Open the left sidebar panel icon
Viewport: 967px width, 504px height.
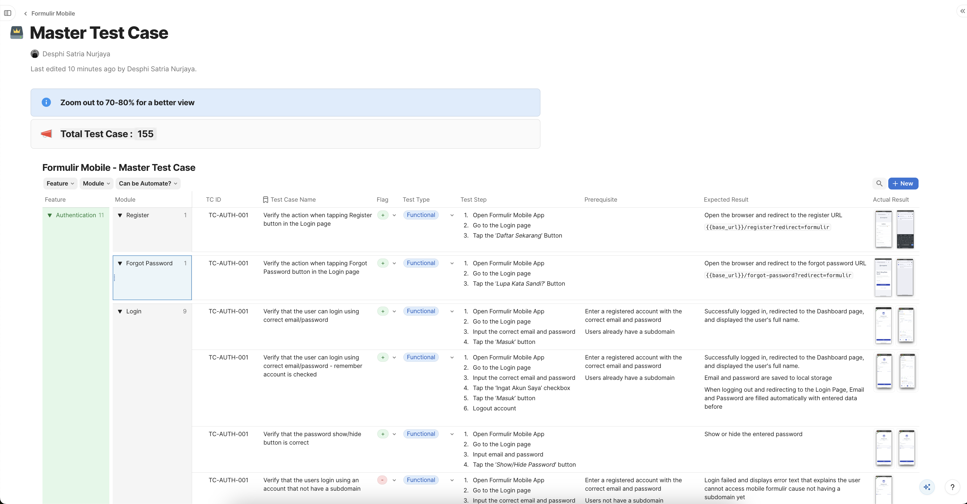click(8, 13)
